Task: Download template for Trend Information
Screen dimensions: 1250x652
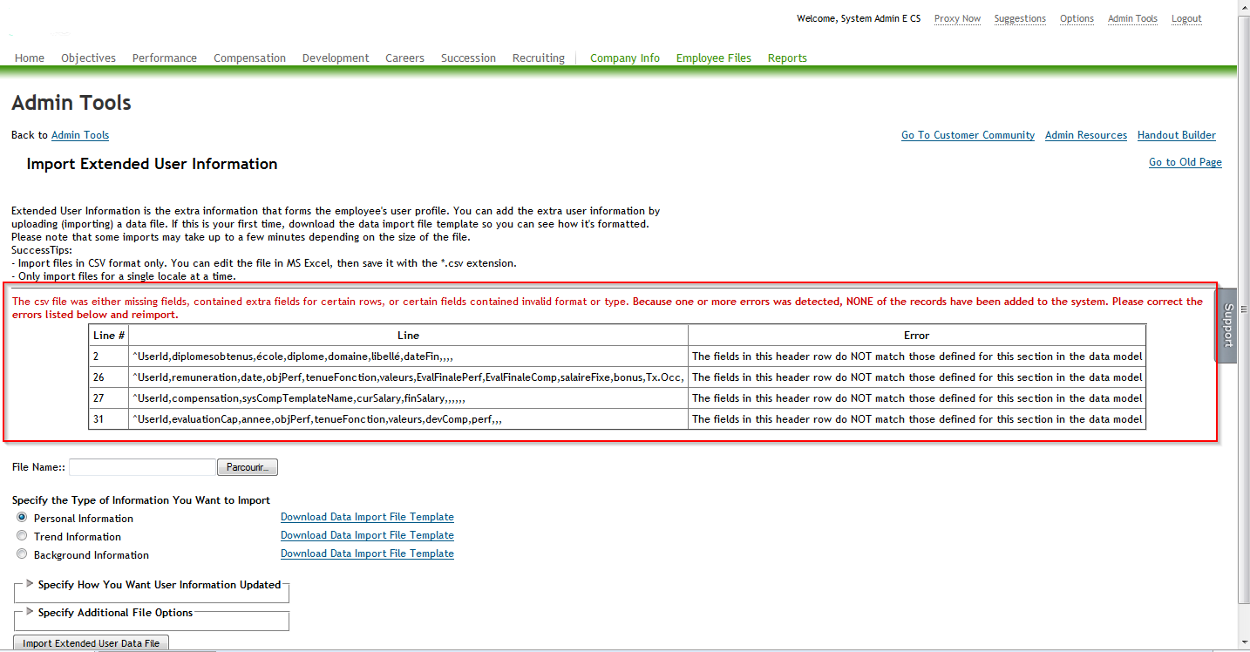Action: pos(367,535)
